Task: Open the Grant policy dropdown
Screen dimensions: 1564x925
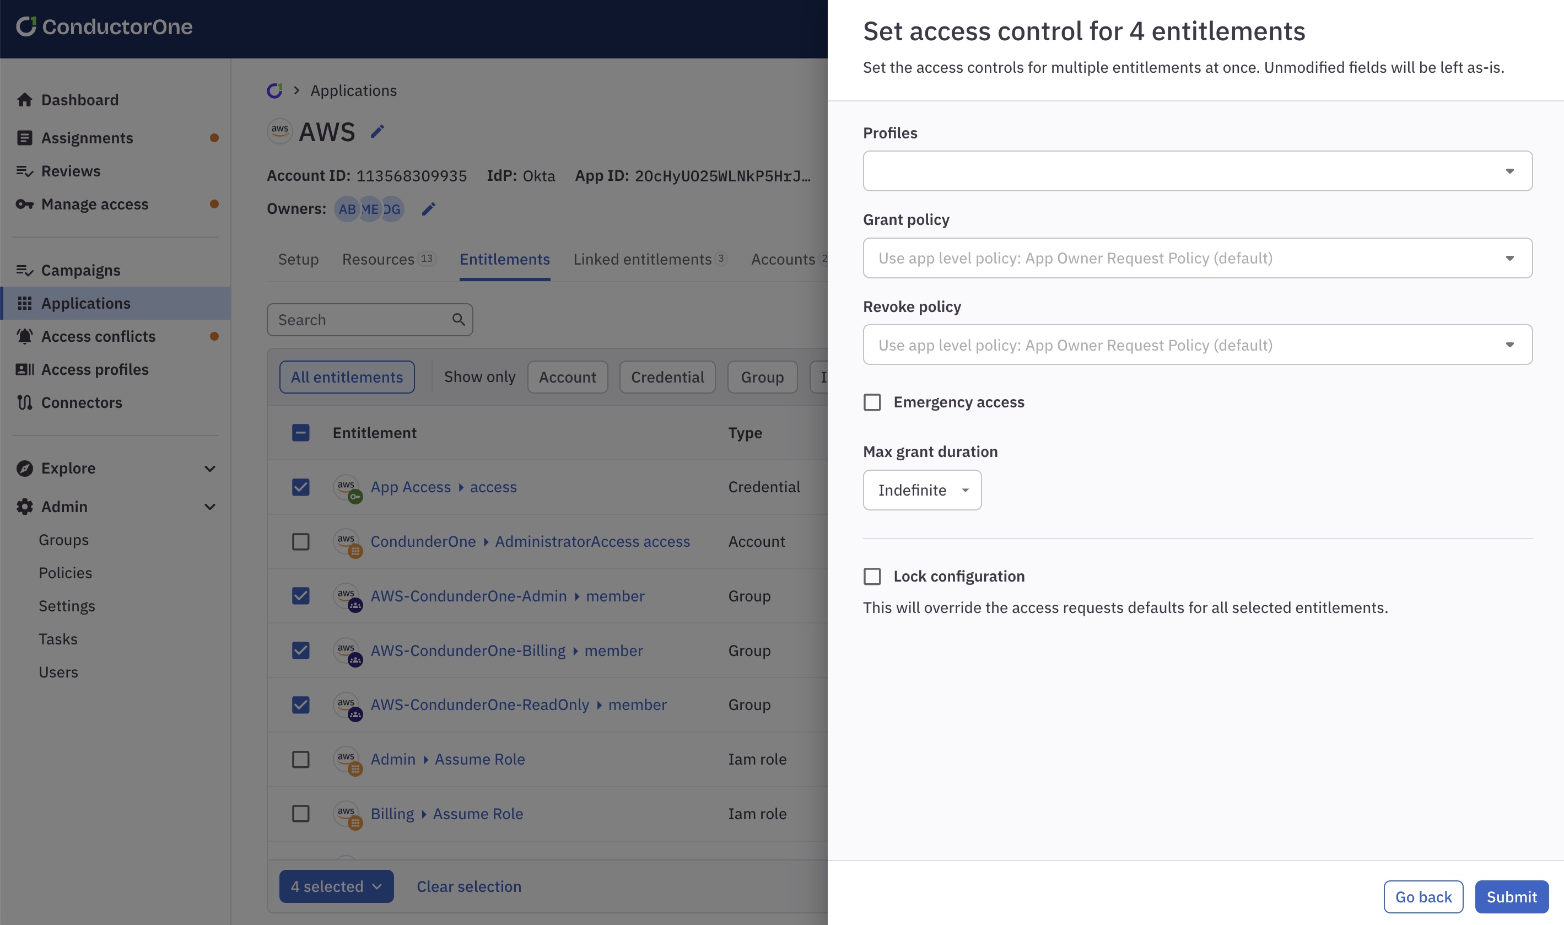Action: point(1197,258)
